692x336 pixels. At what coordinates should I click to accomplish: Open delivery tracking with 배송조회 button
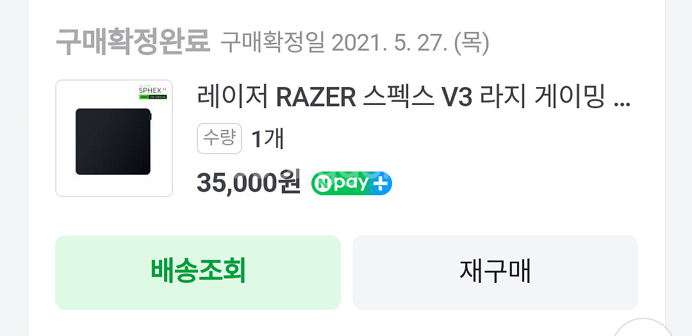(198, 273)
